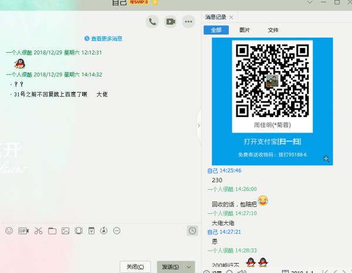Switch to the 图片 filter tab
352x273 pixels.
[245, 30]
